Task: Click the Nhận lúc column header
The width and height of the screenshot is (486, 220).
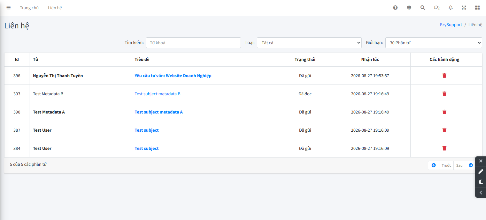Action: [370, 59]
